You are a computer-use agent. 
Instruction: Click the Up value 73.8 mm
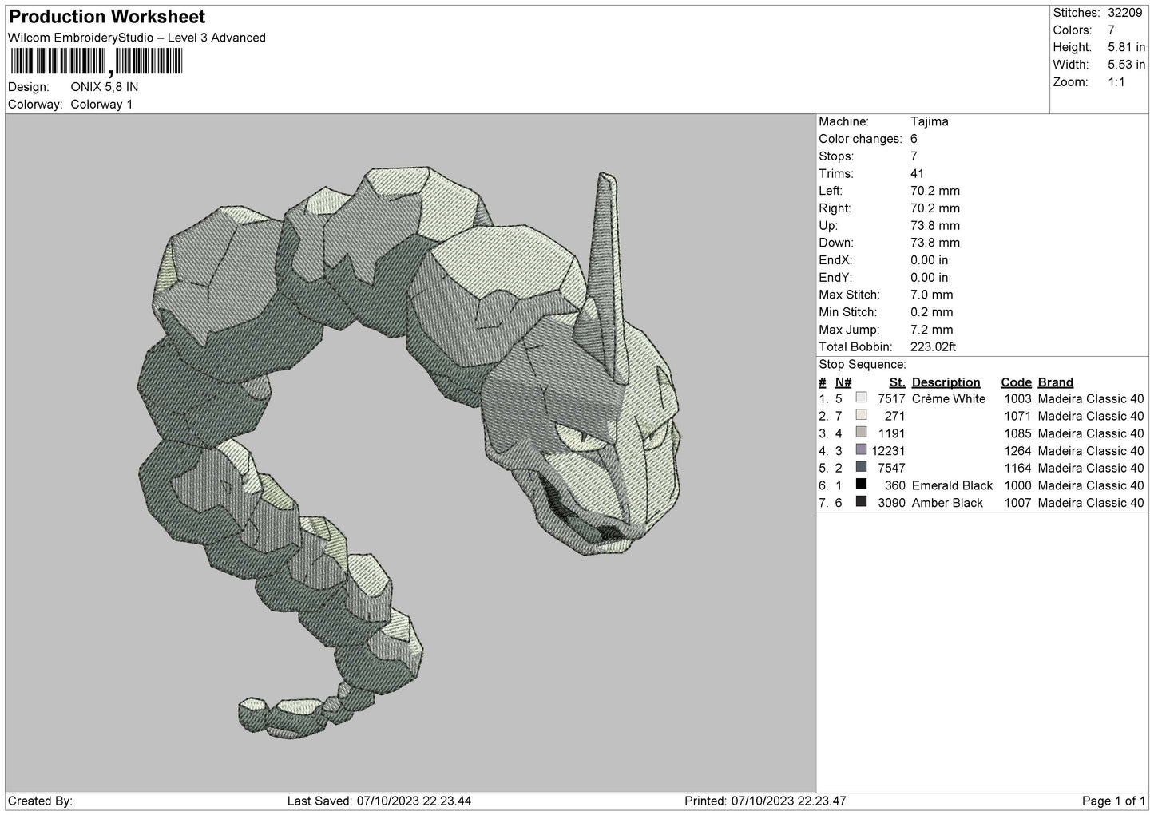[x=935, y=226]
